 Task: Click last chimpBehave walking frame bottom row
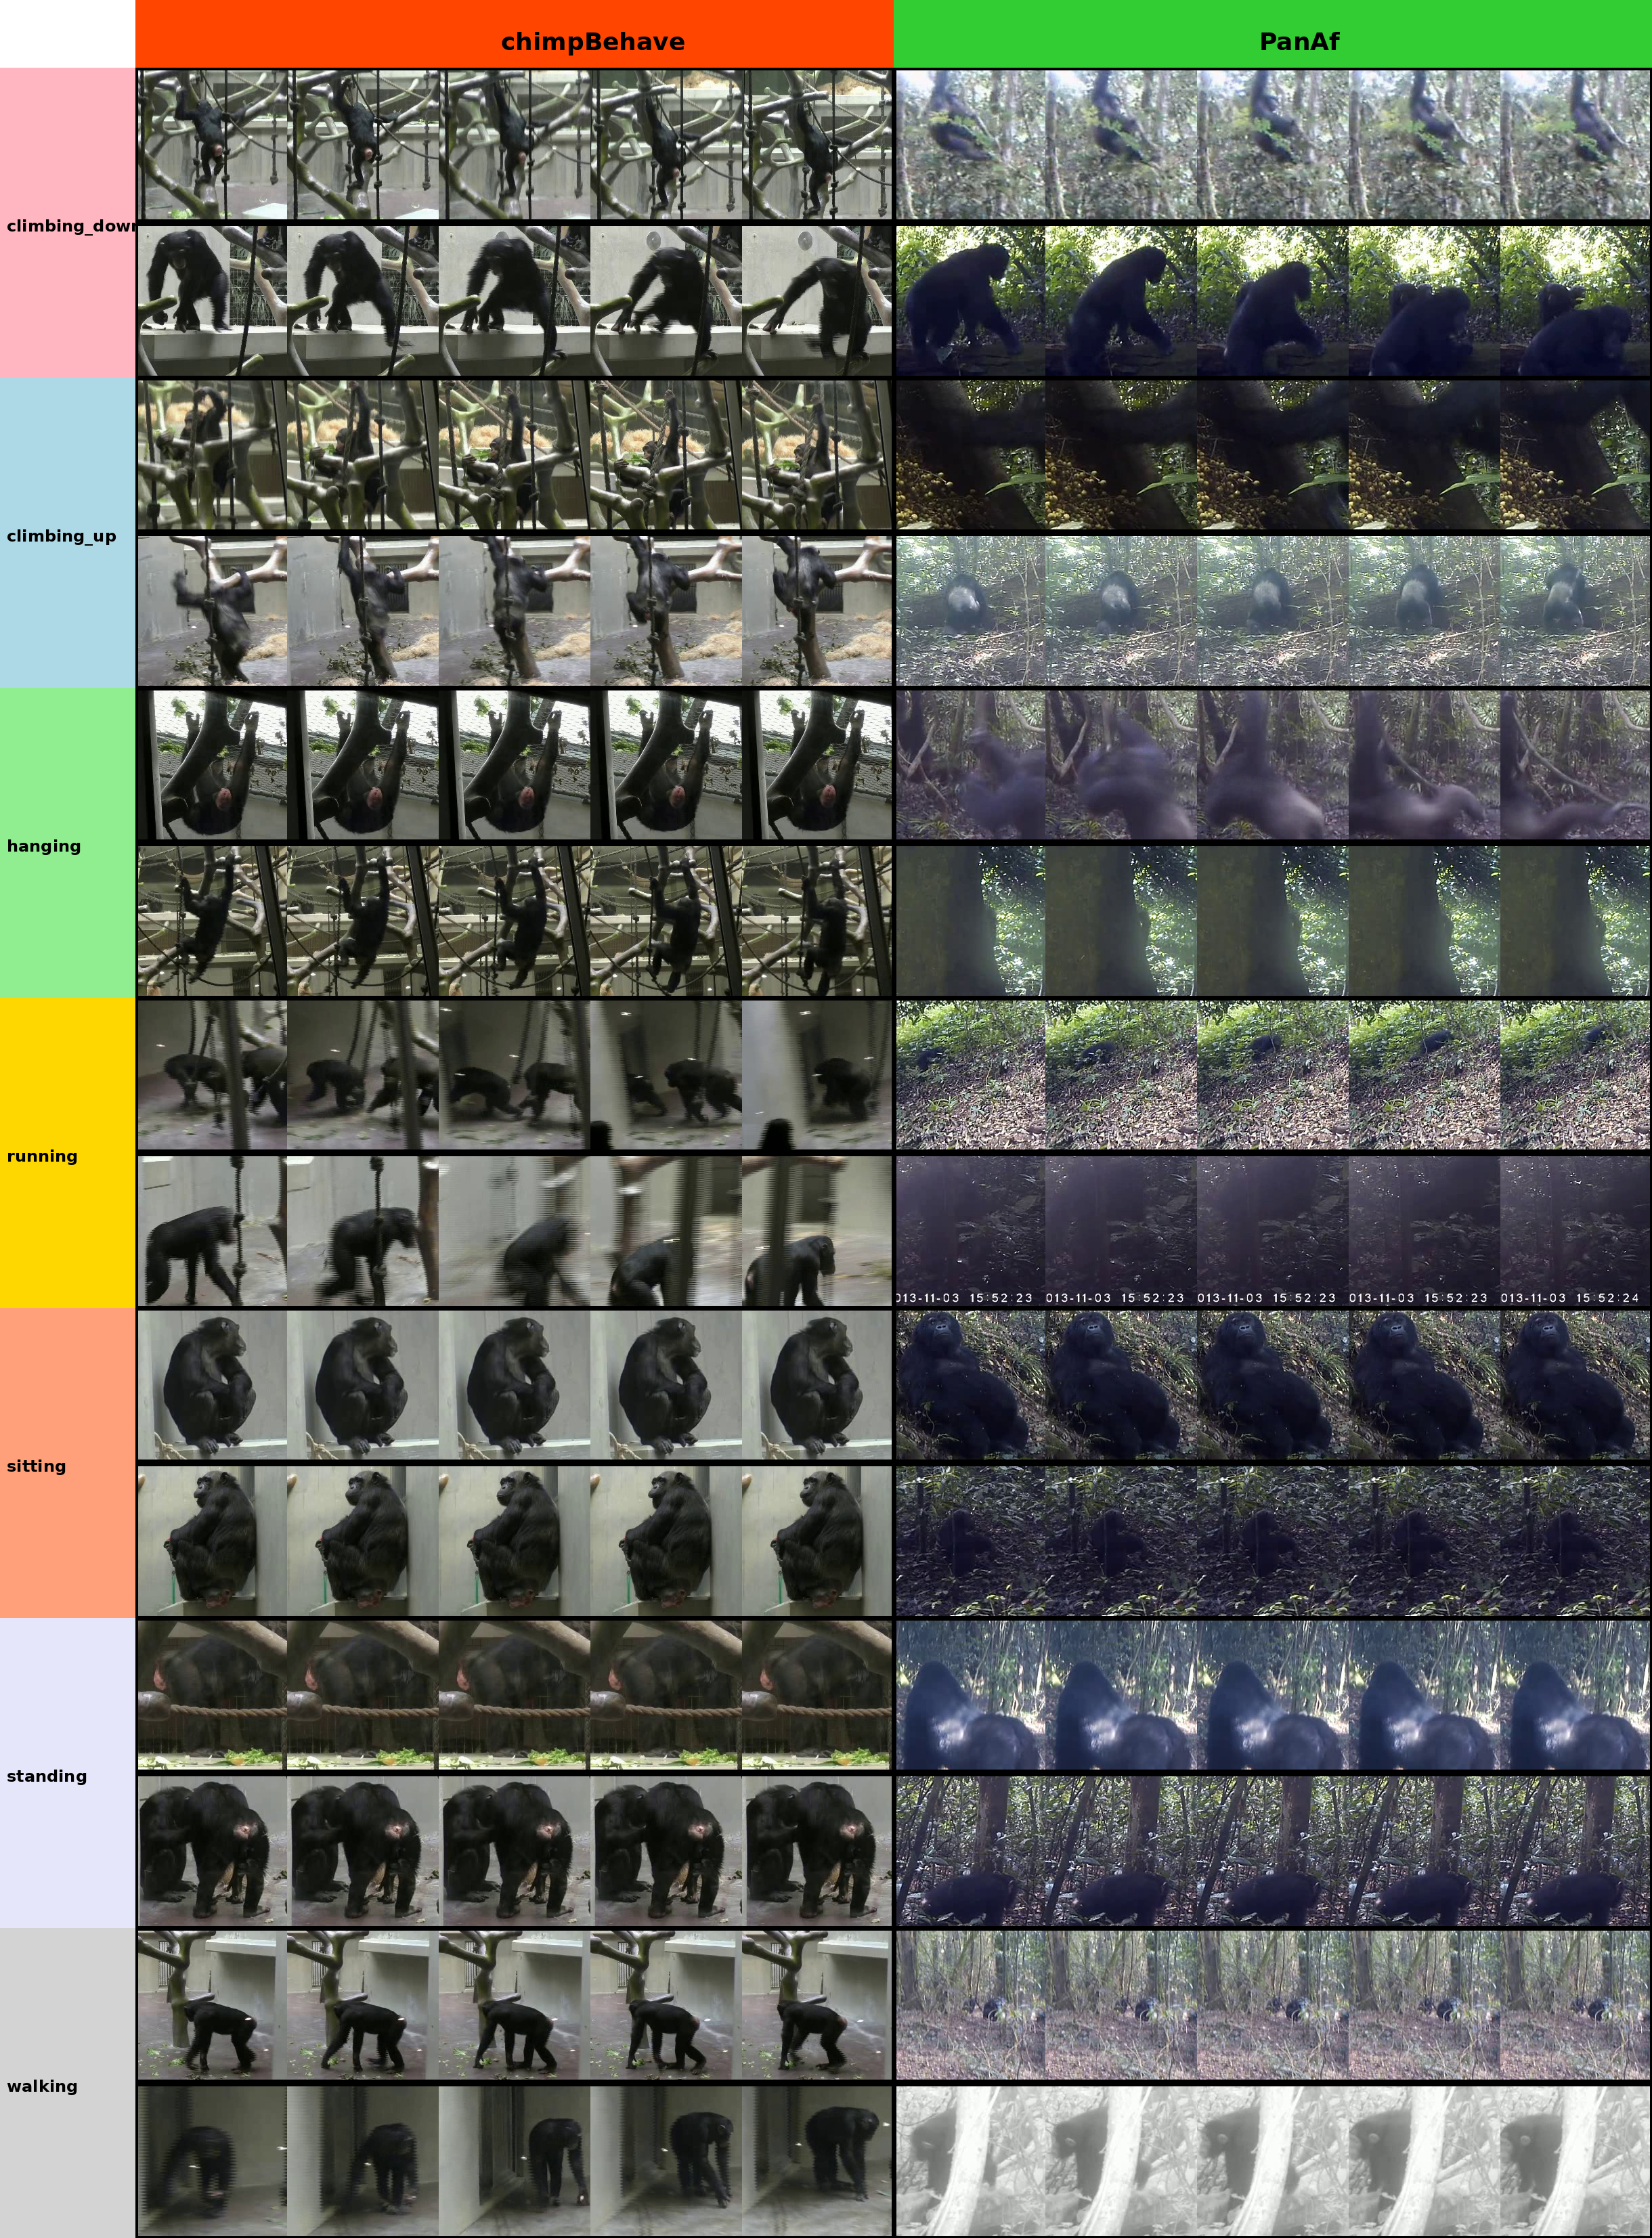(817, 2160)
